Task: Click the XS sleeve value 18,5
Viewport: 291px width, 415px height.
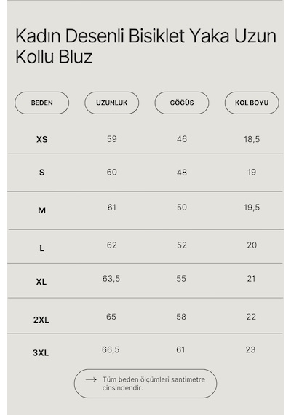Action: point(252,139)
